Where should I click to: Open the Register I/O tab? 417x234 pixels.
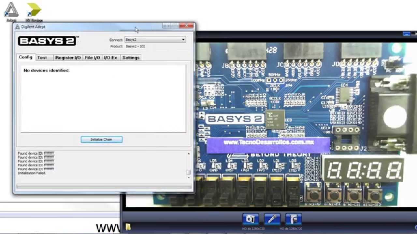pyautogui.click(x=68, y=58)
